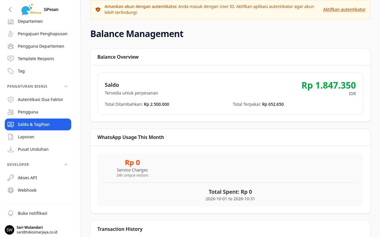The height and width of the screenshot is (237, 380).
Task: Click the SiPesan logo image
Action: pos(31,9)
